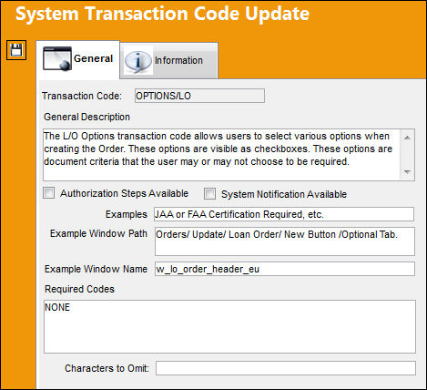Click the Information speech bubble icon
Screen dimensions: 427x390
pos(137,60)
